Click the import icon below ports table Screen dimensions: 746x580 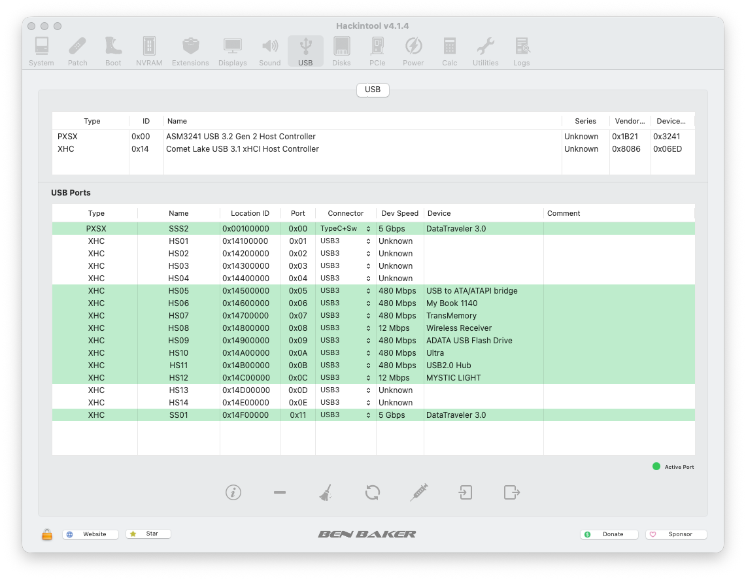466,492
